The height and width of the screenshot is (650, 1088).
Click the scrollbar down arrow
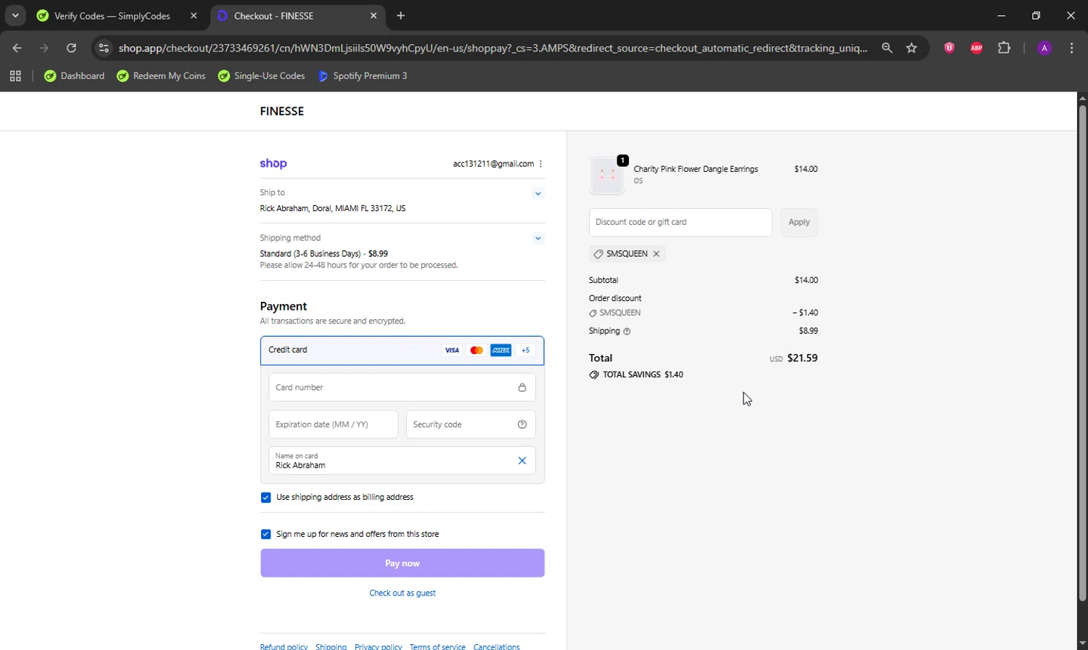pos(1082,643)
